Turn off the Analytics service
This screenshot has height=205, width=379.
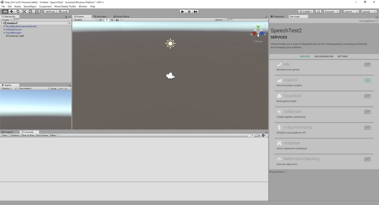point(368,81)
